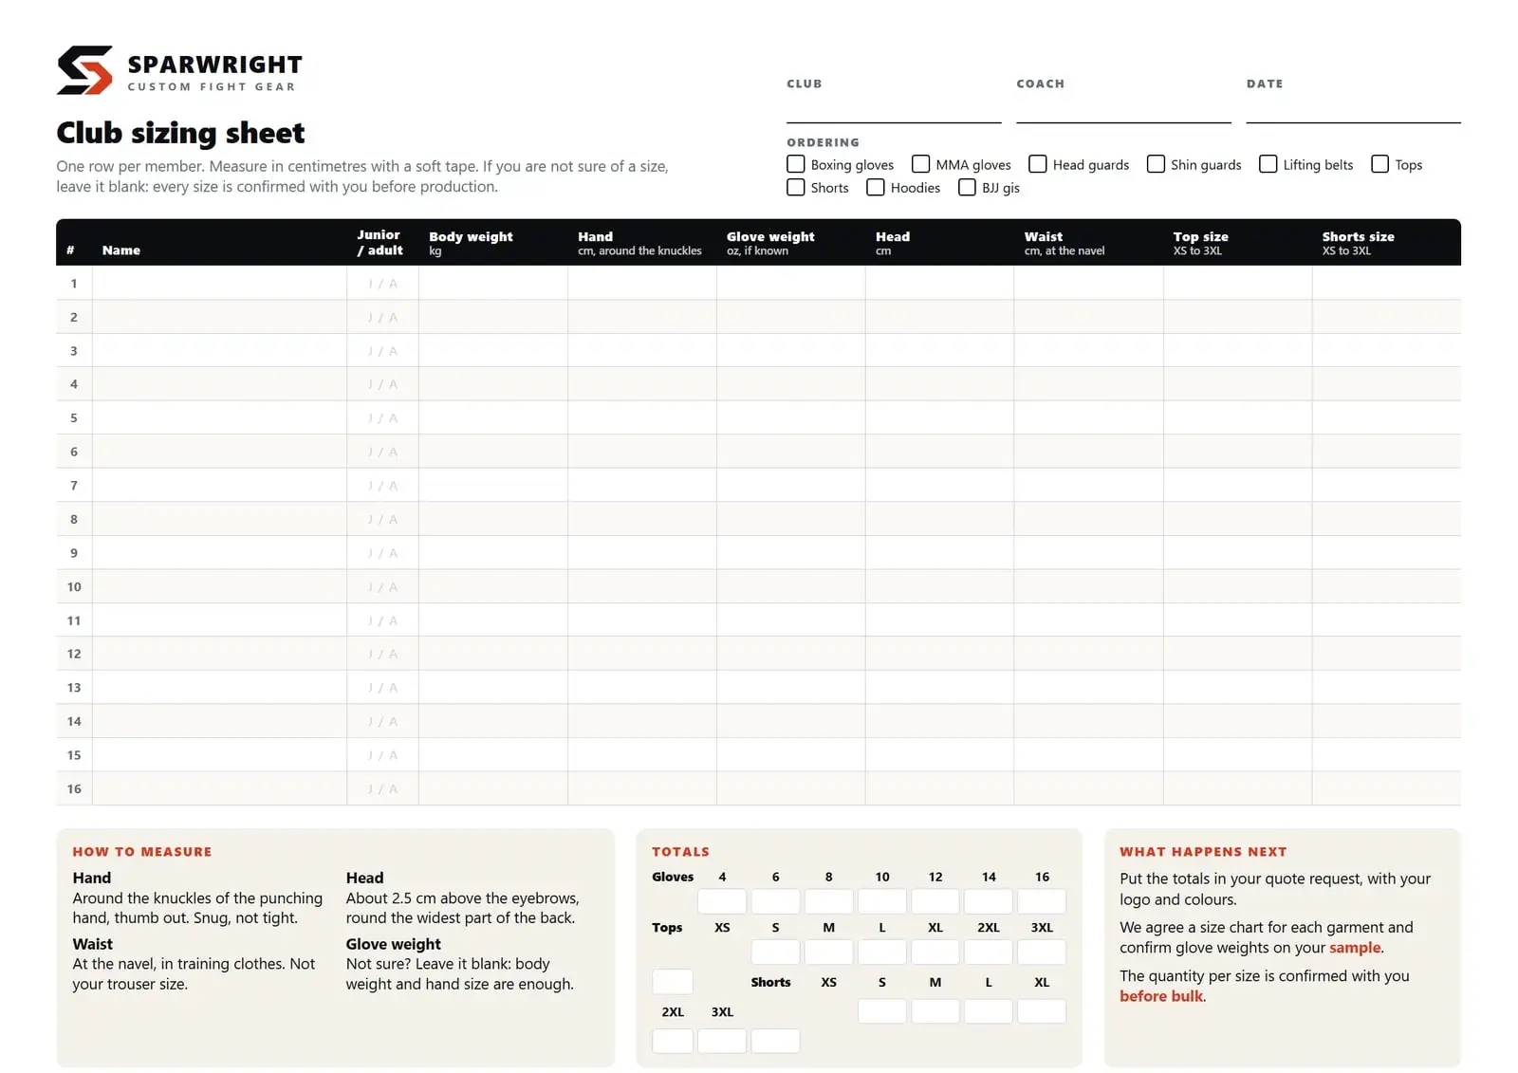Screen dimensions: 1518x1073
Task: Click the 'ORDERING' label
Action: click(x=823, y=142)
